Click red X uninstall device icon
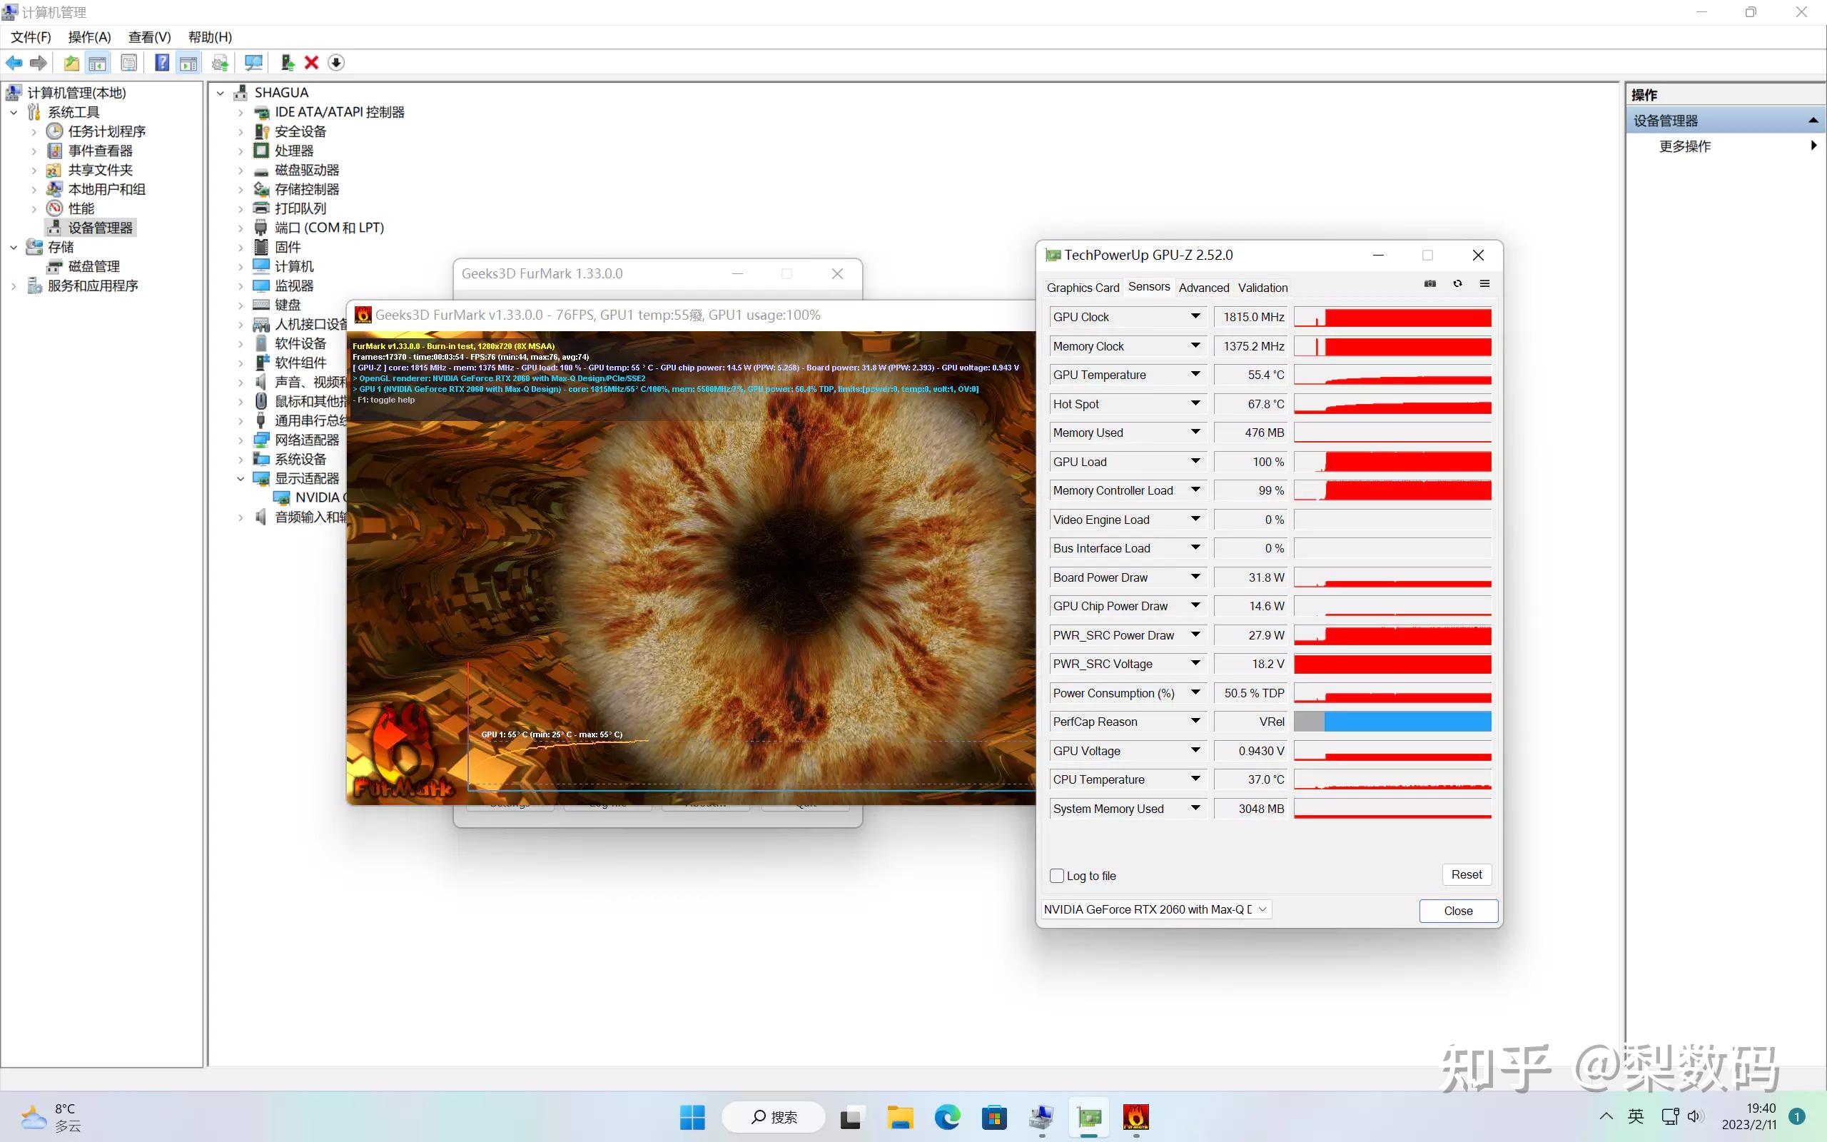The width and height of the screenshot is (1827, 1142). tap(311, 63)
